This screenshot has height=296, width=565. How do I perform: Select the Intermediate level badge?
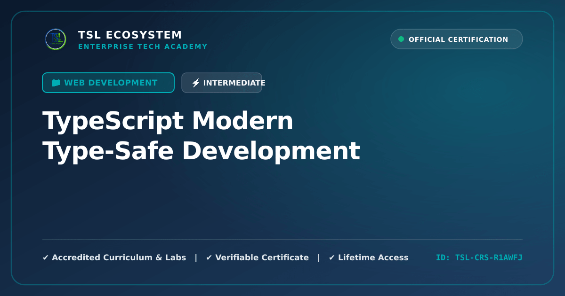pyautogui.click(x=222, y=83)
